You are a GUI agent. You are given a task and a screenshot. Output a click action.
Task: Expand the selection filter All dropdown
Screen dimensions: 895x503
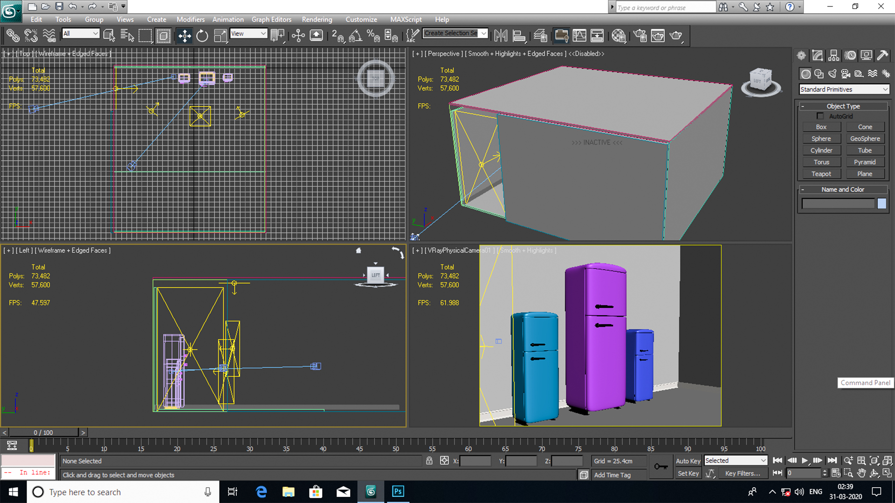[81, 34]
